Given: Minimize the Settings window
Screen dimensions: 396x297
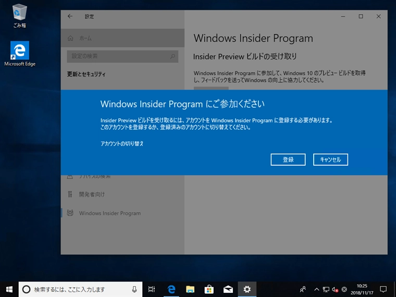Looking at the screenshot, I should (343, 17).
